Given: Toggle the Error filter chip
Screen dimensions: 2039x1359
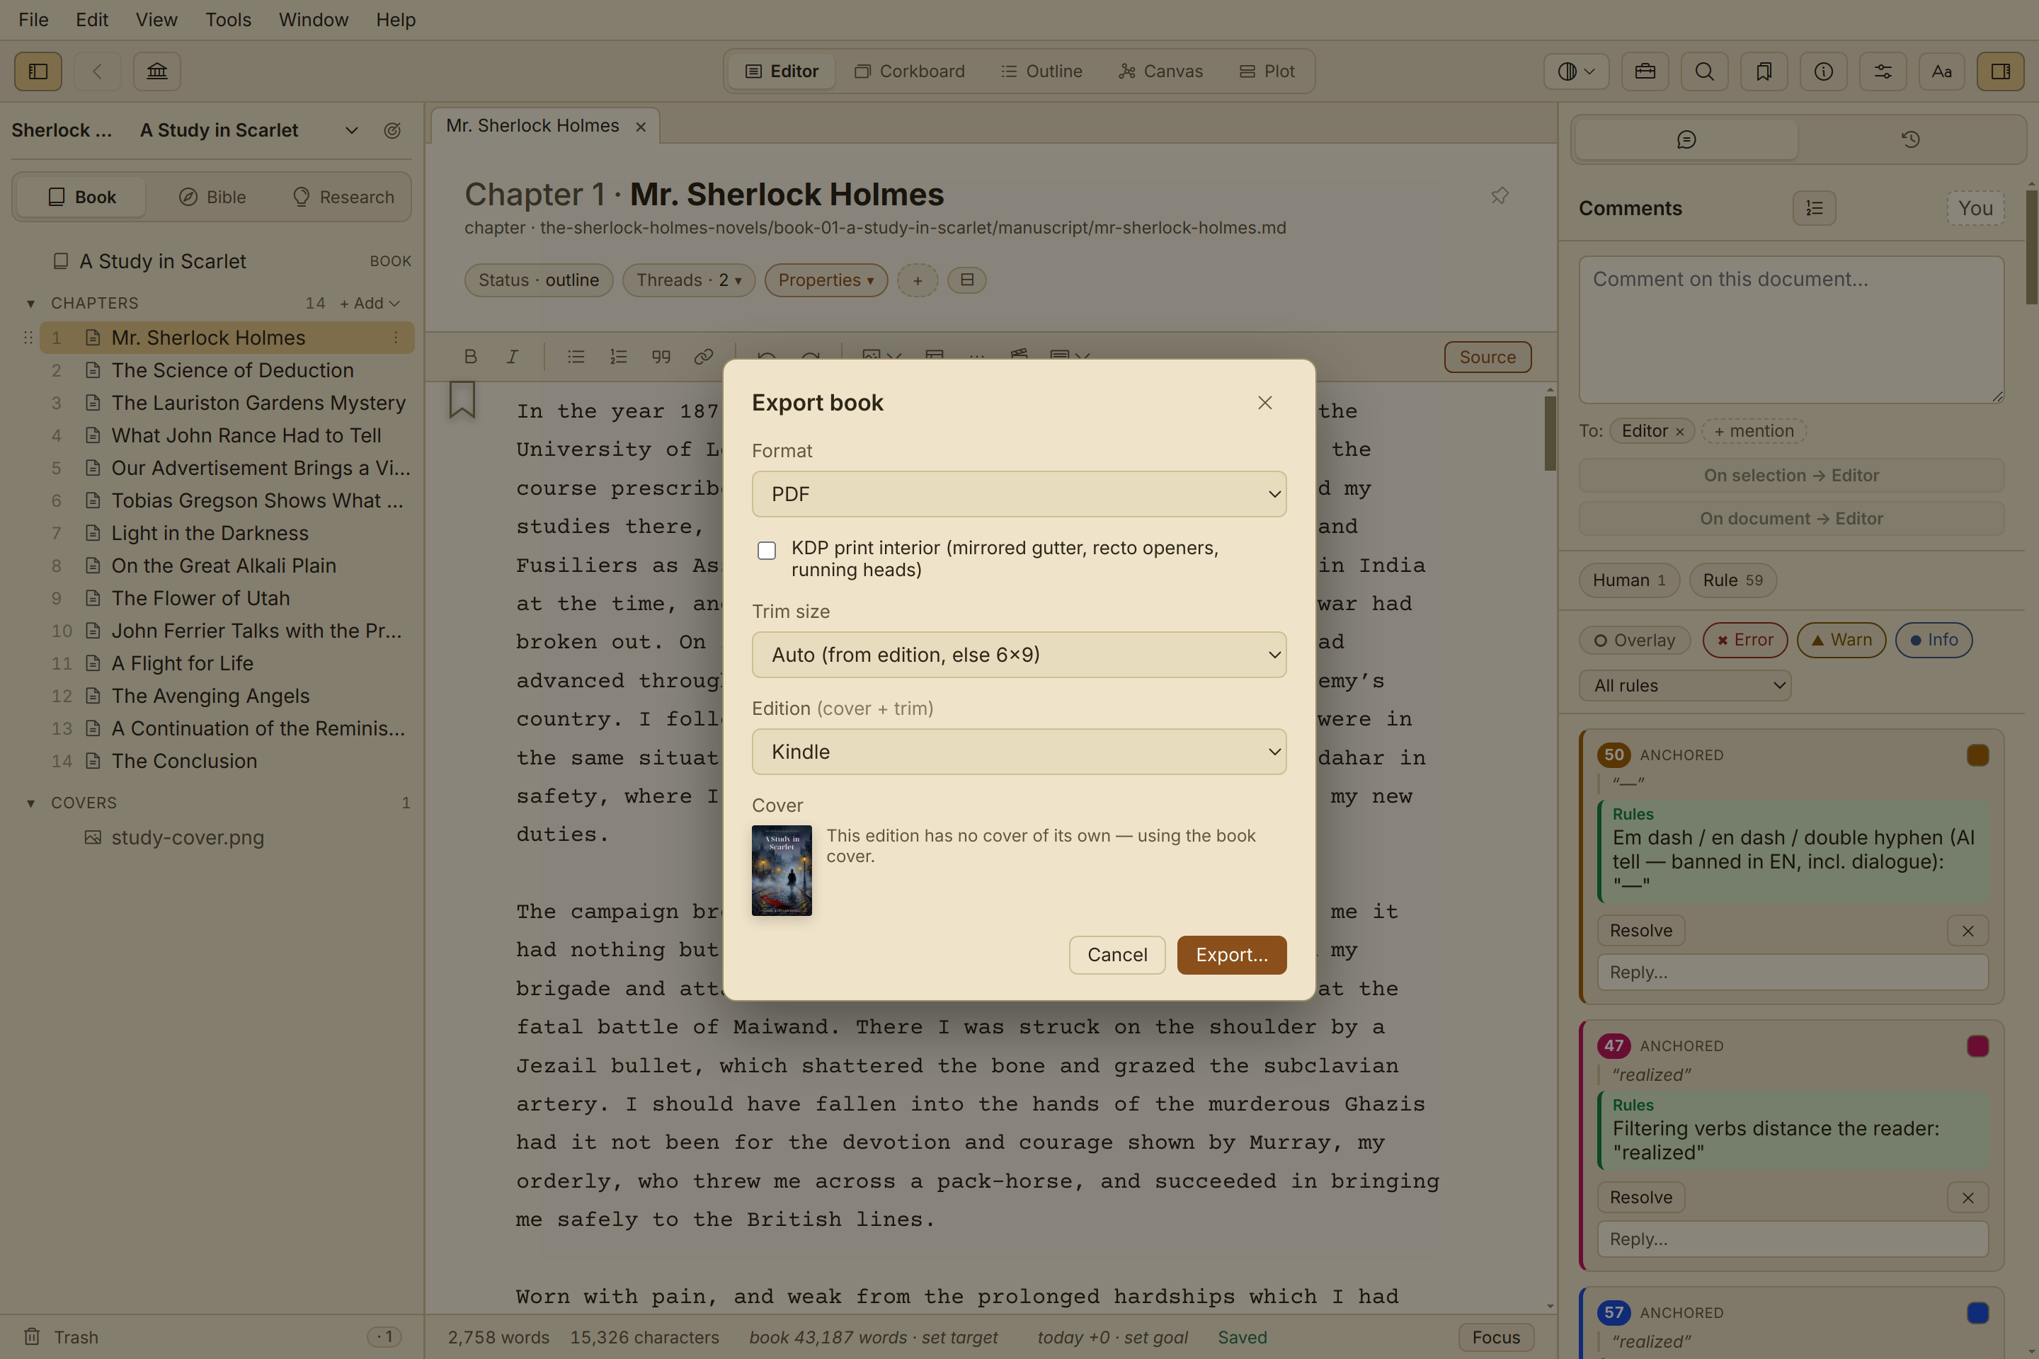Looking at the screenshot, I should point(1745,640).
